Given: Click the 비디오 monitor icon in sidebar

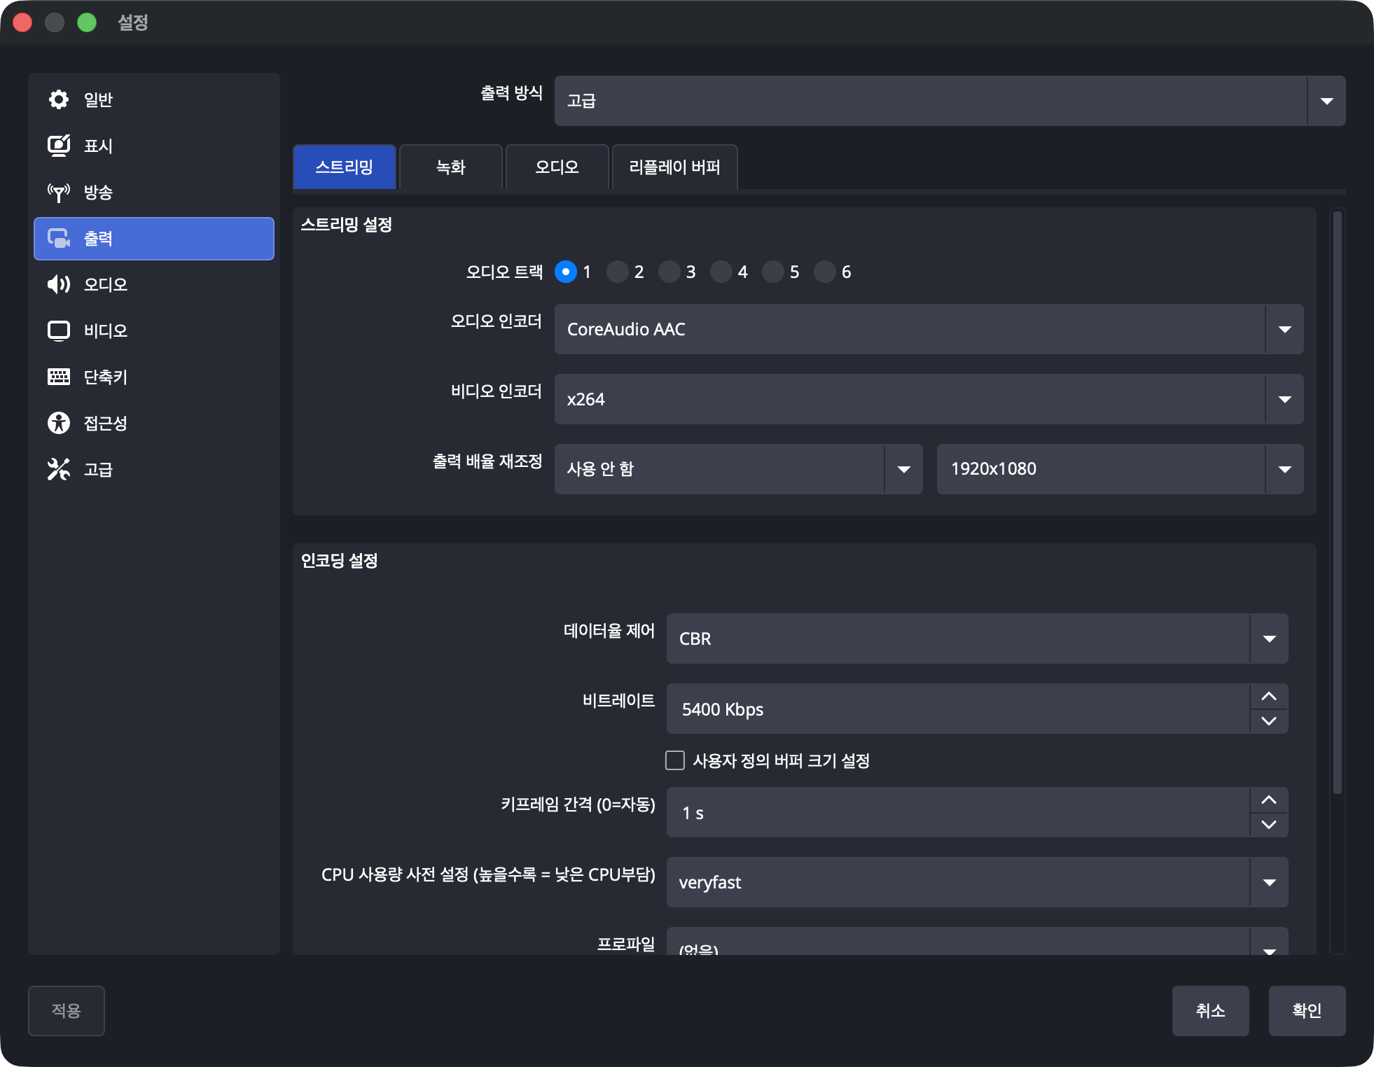Looking at the screenshot, I should coord(59,330).
